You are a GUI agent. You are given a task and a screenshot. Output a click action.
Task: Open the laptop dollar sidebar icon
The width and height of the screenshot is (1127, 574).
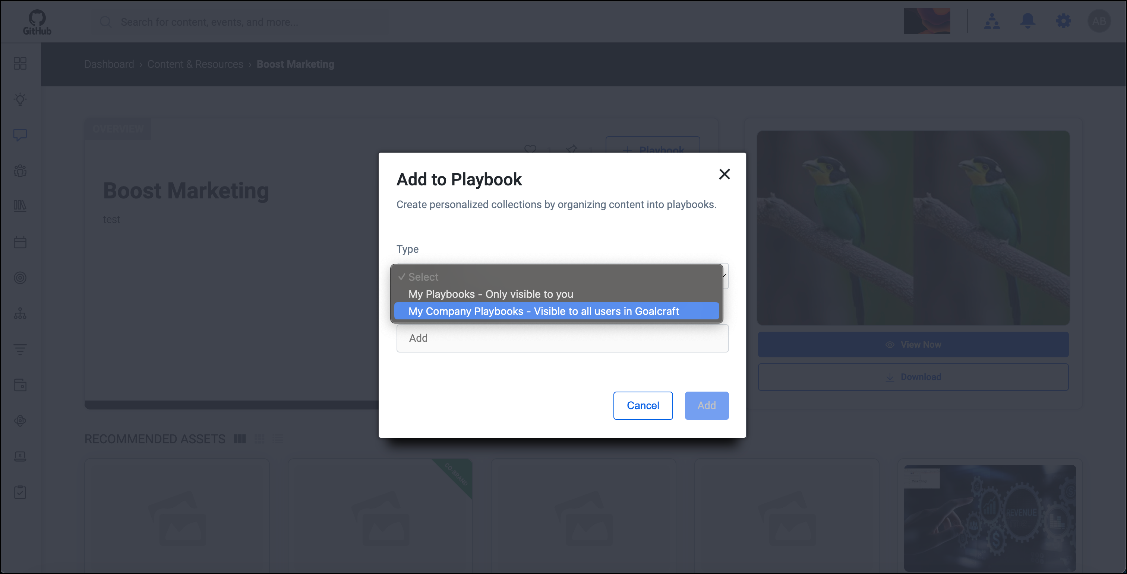pyautogui.click(x=20, y=456)
